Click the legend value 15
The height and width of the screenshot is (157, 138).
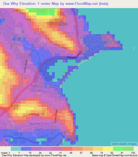30,153
